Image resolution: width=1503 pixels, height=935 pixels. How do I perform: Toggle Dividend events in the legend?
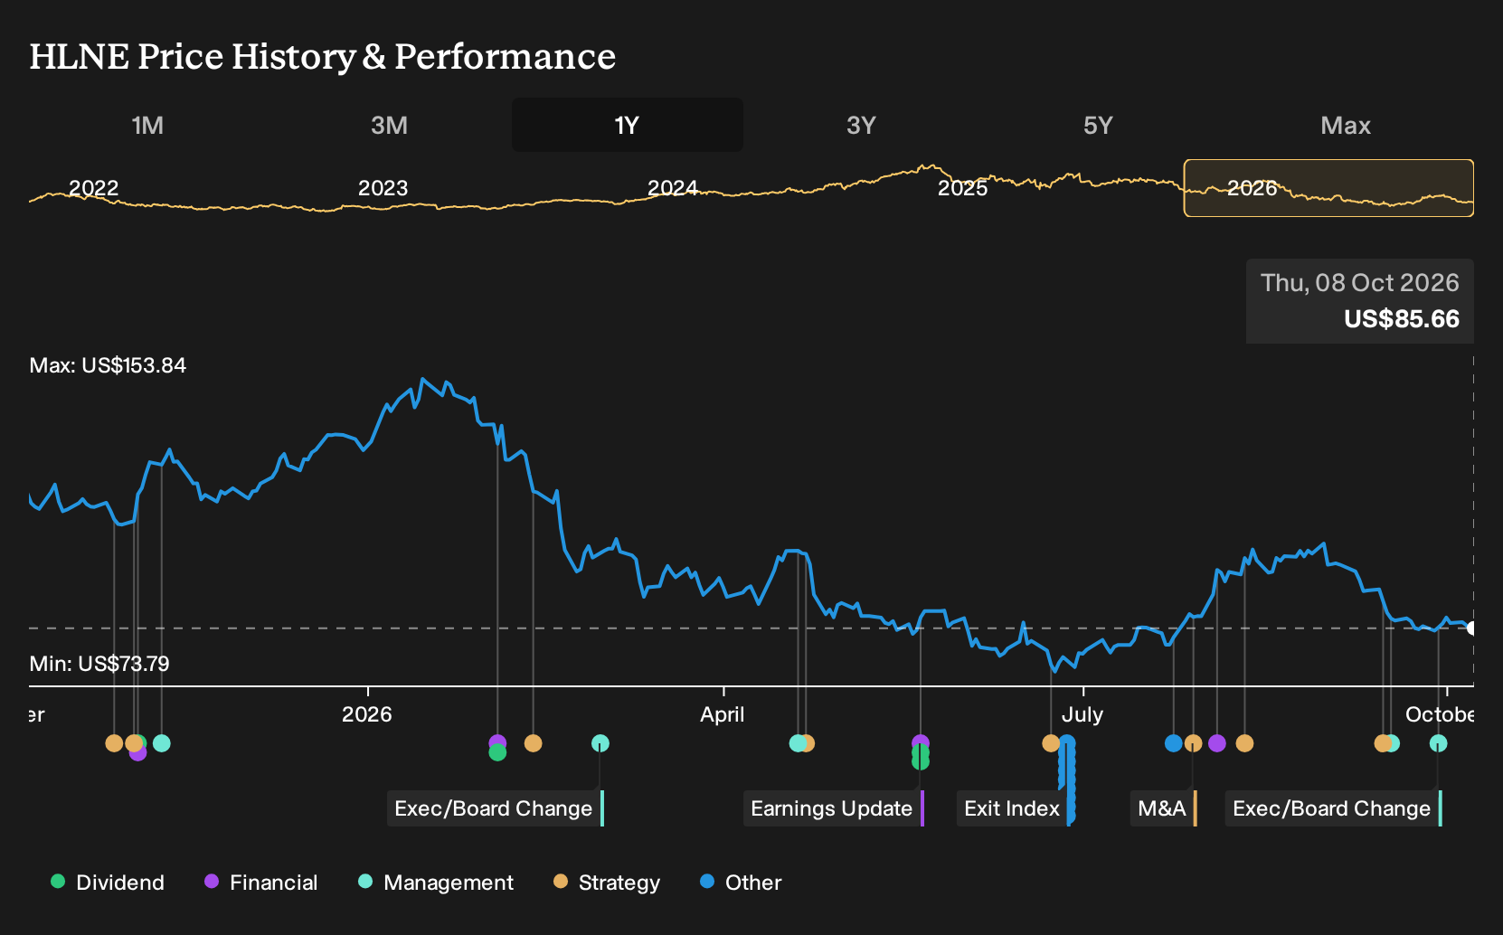108,883
